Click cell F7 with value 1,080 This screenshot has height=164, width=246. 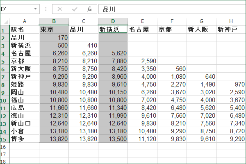pyautogui.click(x=172, y=76)
